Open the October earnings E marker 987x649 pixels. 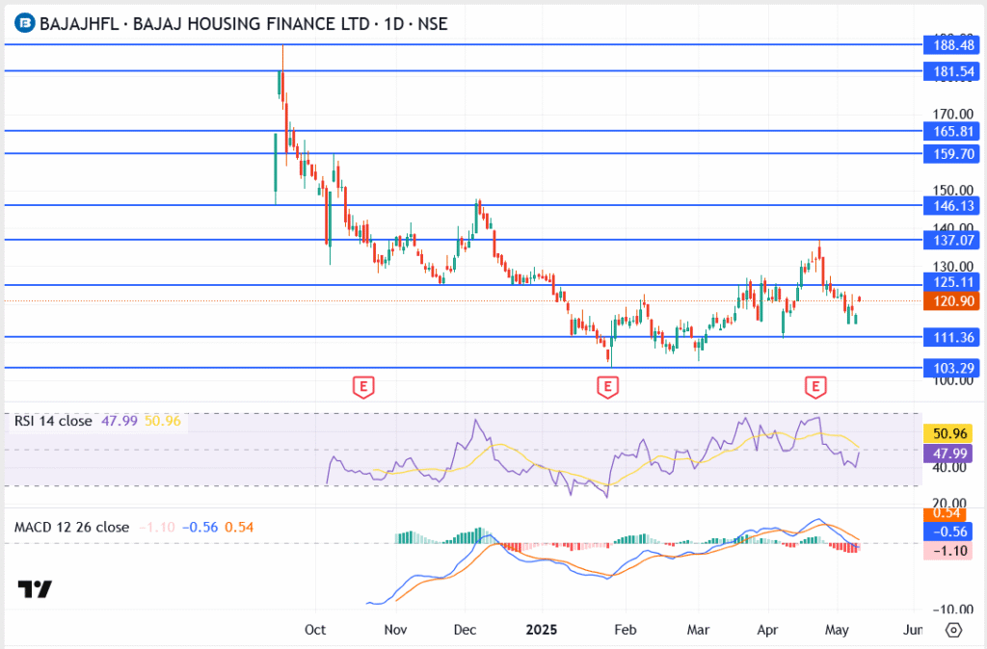point(363,387)
